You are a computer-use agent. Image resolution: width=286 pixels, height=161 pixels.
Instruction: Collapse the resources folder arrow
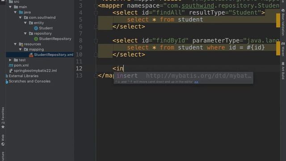[x=15, y=44]
